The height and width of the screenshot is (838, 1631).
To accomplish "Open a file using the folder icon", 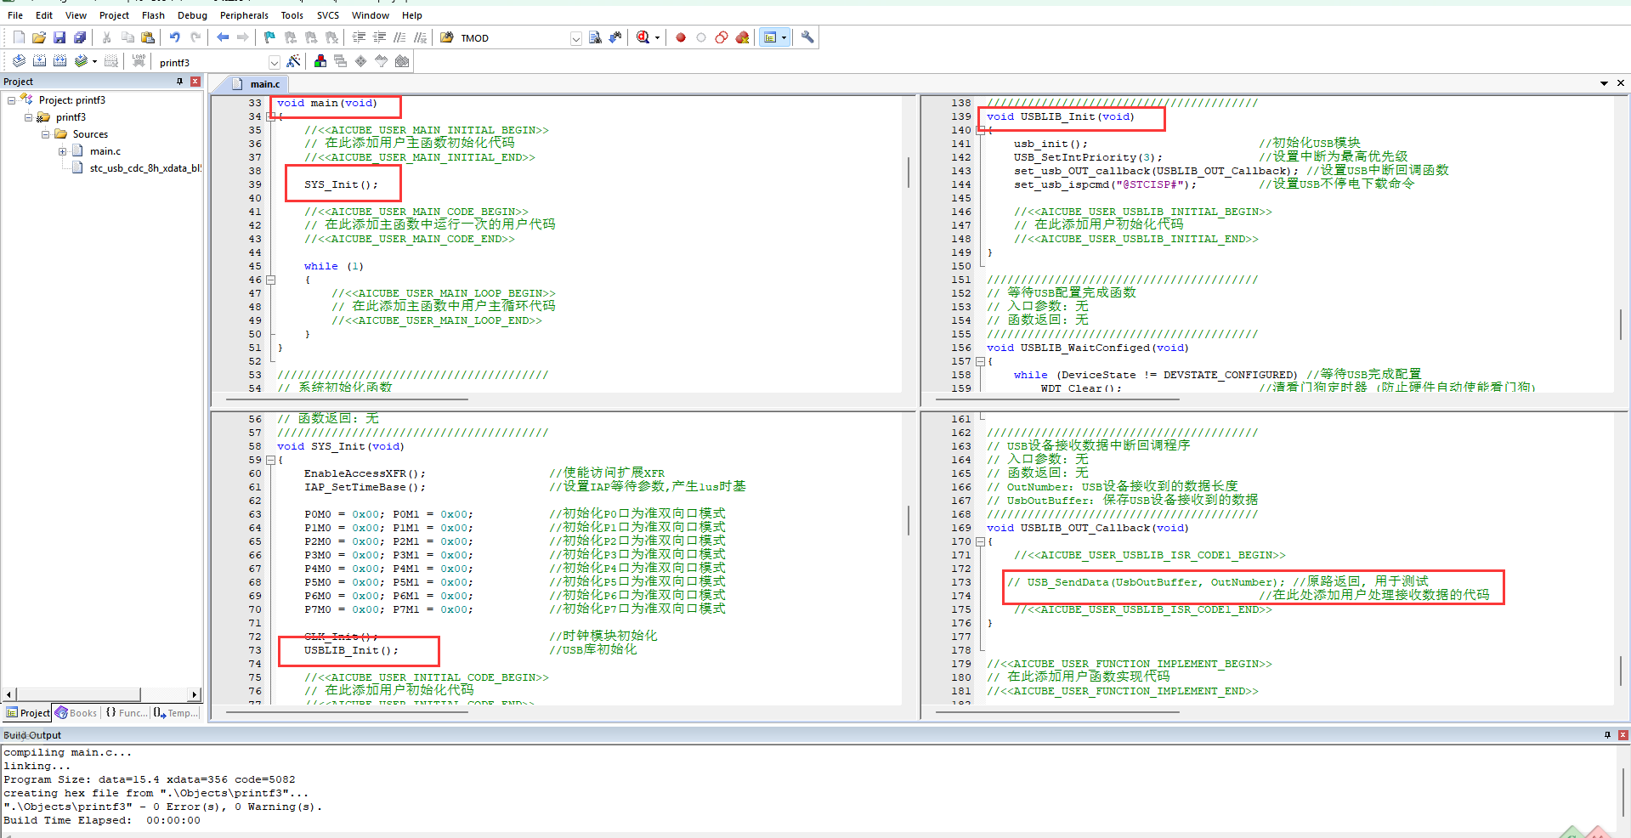I will coord(39,37).
